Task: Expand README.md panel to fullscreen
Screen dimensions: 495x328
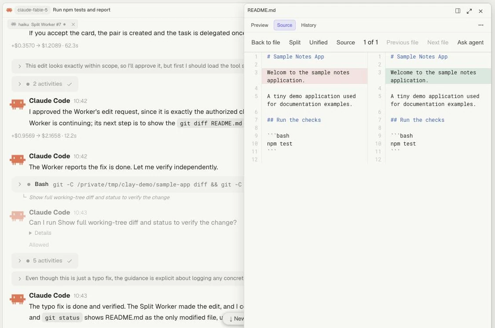Action: [x=469, y=11]
